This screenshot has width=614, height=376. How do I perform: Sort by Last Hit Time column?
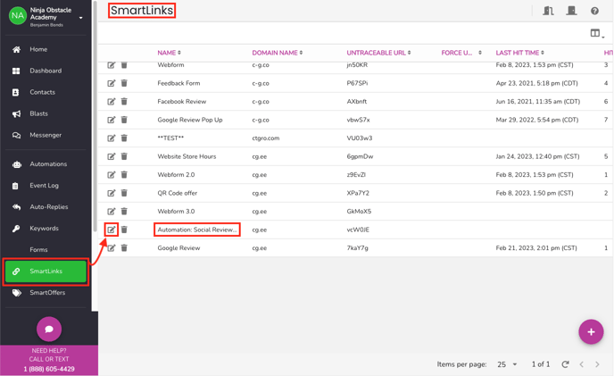(x=519, y=53)
